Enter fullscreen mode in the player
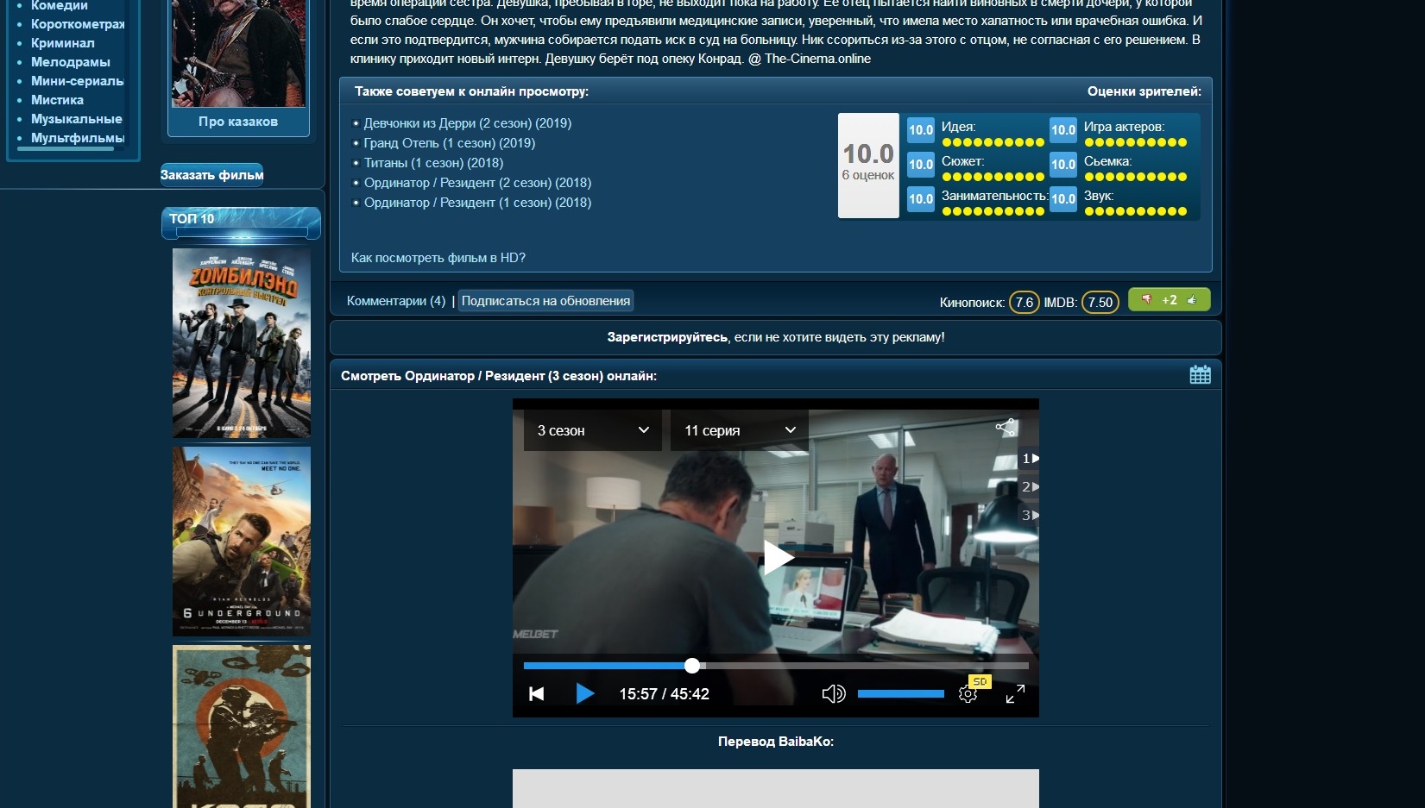The image size is (1425, 808). point(1015,694)
